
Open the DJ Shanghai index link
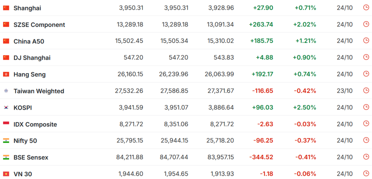click(32, 58)
